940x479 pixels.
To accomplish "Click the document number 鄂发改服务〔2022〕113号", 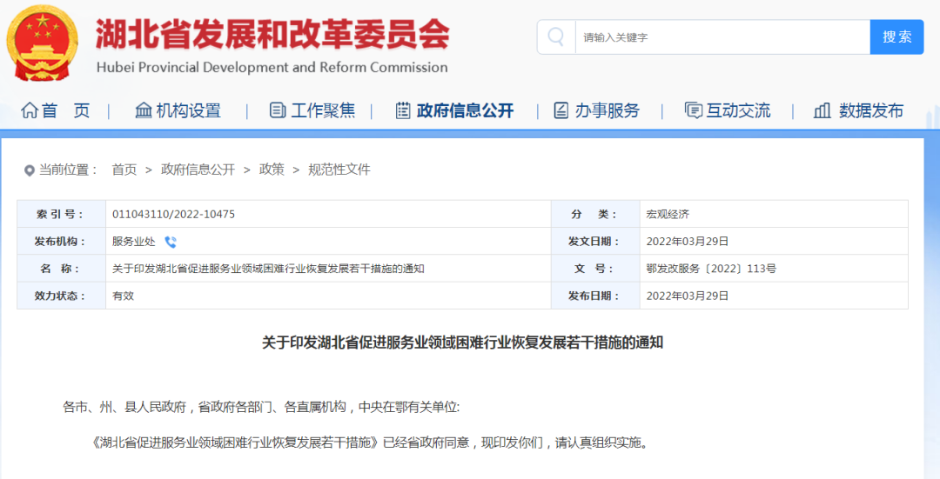I will click(711, 269).
